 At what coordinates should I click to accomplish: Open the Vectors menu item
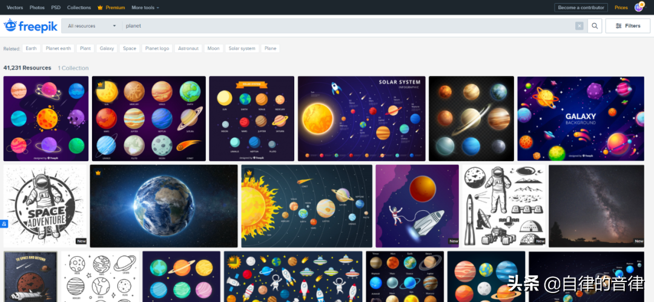click(x=15, y=7)
